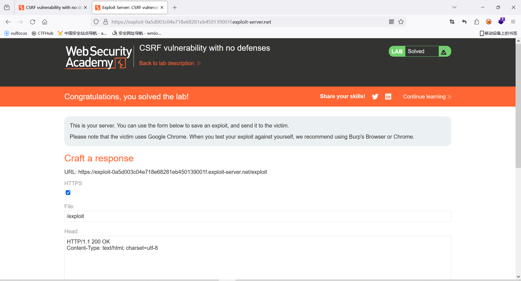Image resolution: width=521 pixels, height=281 pixels.
Task: Share your skills on Twitter
Action: point(375,97)
